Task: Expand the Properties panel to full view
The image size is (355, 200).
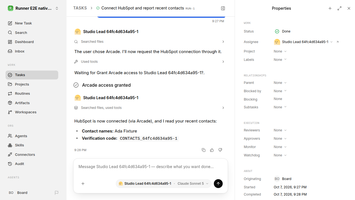Action: point(339,8)
